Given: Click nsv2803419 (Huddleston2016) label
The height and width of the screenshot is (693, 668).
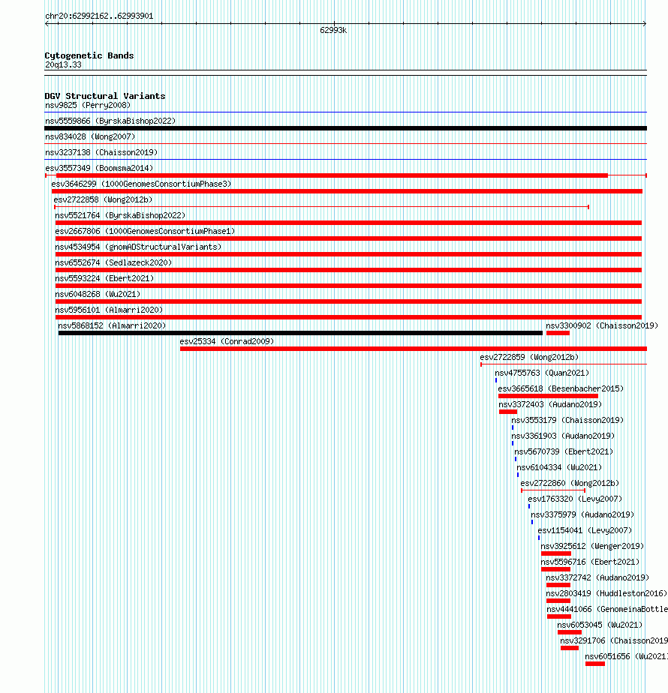Looking at the screenshot, I should [x=606, y=593].
